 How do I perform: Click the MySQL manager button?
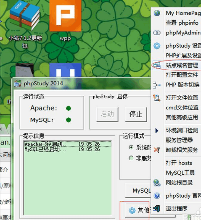click(138, 191)
